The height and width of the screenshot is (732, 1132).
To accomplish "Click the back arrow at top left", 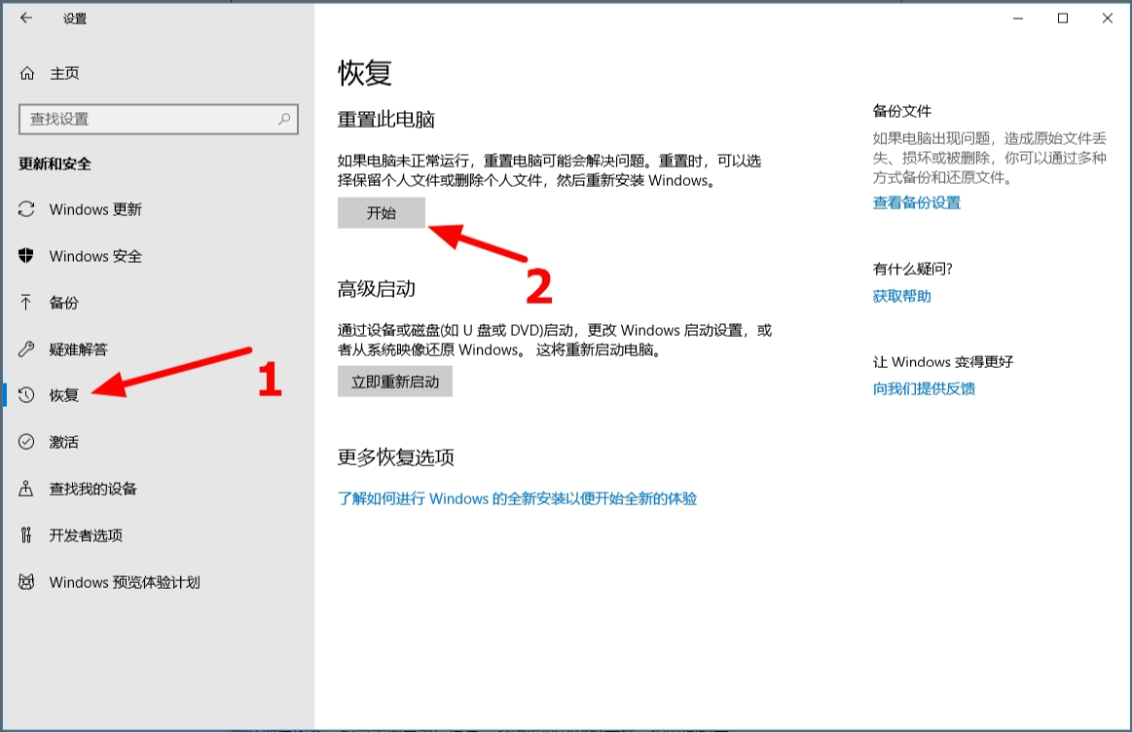I will 24,18.
